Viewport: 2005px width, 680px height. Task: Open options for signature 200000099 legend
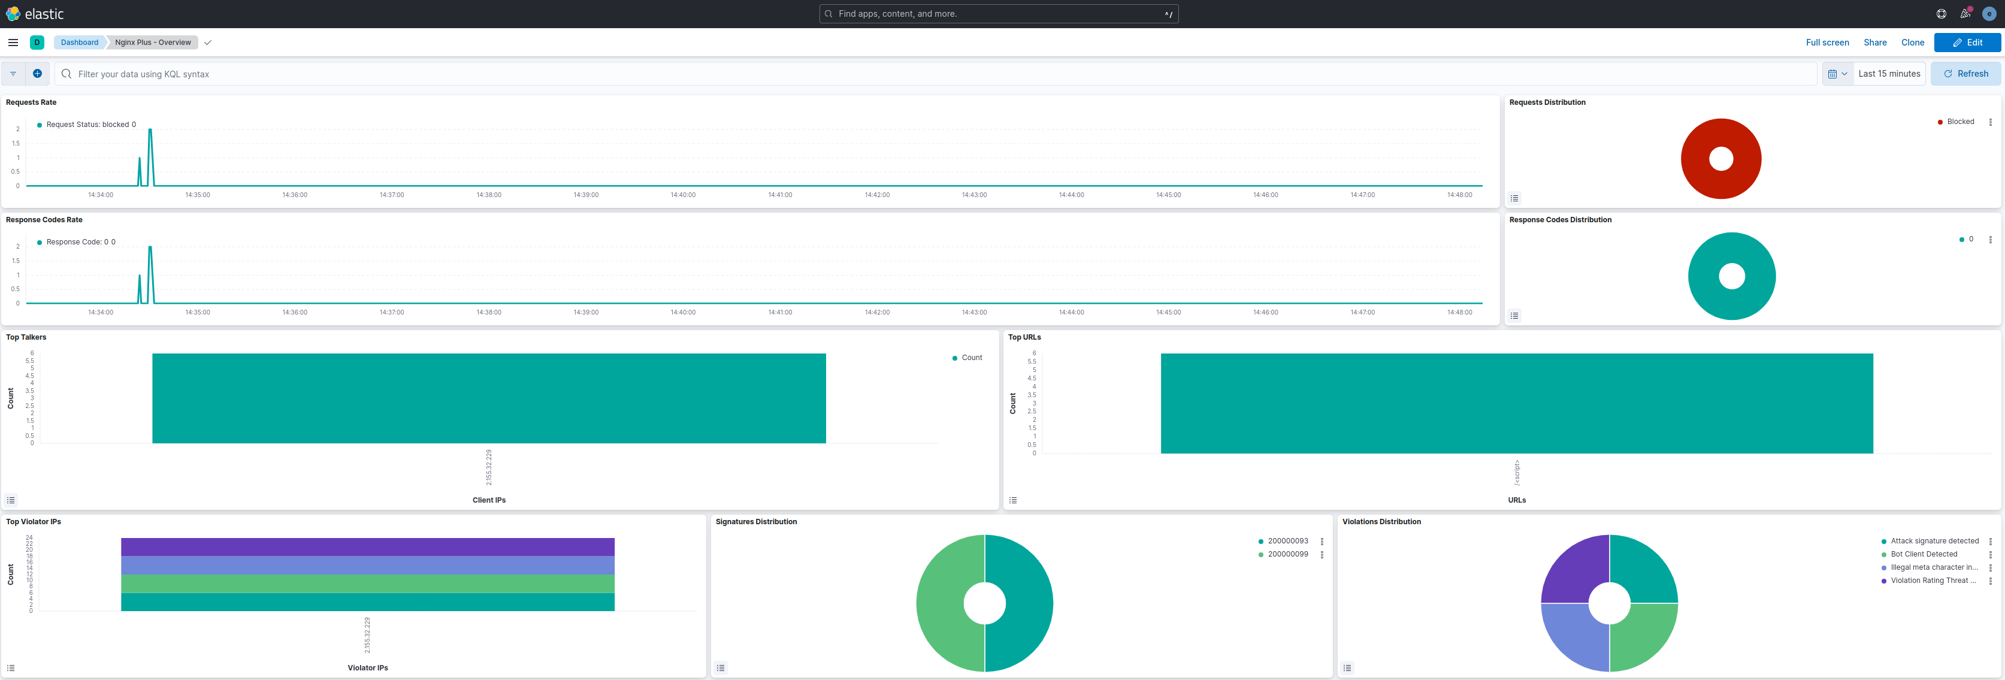pos(1321,555)
